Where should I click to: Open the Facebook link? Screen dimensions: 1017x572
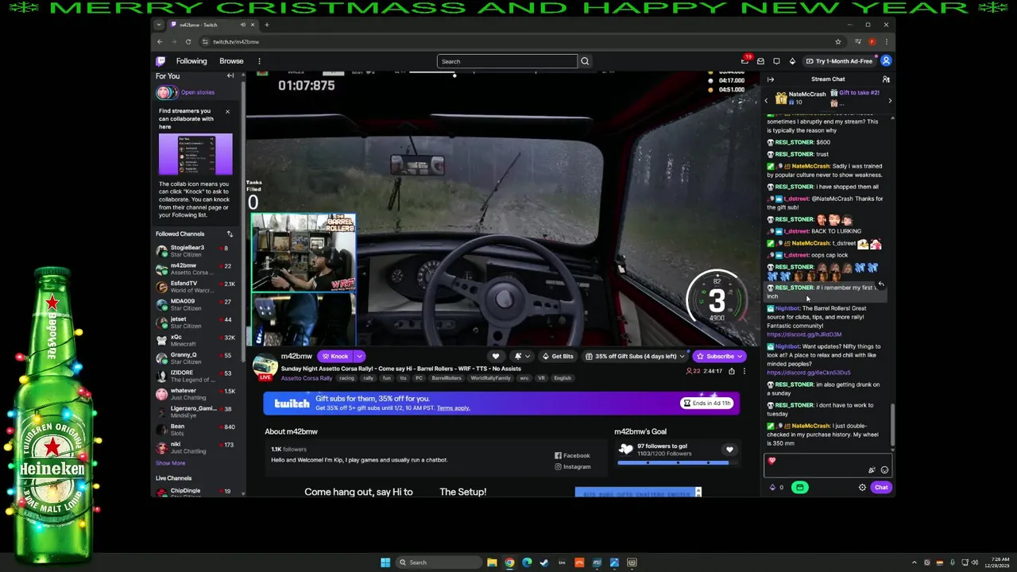click(573, 455)
